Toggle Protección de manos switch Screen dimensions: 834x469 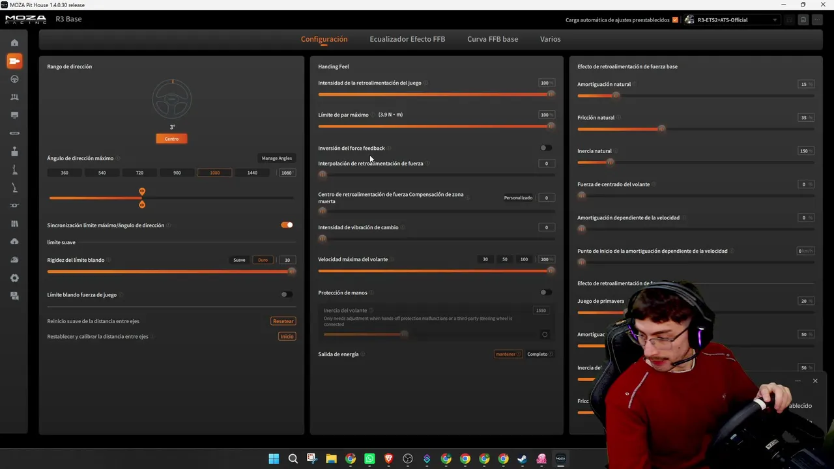[x=546, y=292]
